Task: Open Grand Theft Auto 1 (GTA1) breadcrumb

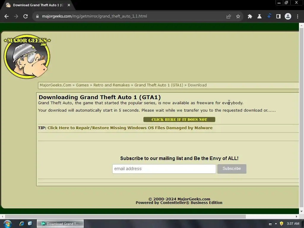Action: (x=159, y=85)
